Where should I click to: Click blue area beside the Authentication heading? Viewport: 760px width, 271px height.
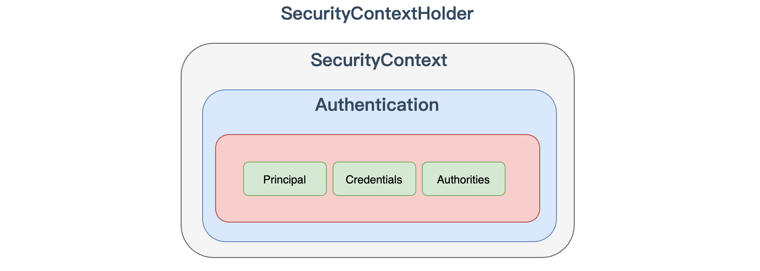coord(494,105)
